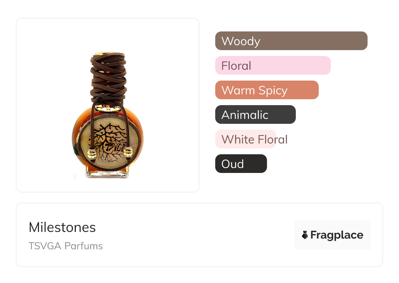This screenshot has width=399, height=283.
Task: Click the gold cap atop the bottle
Action: pyautogui.click(x=108, y=52)
